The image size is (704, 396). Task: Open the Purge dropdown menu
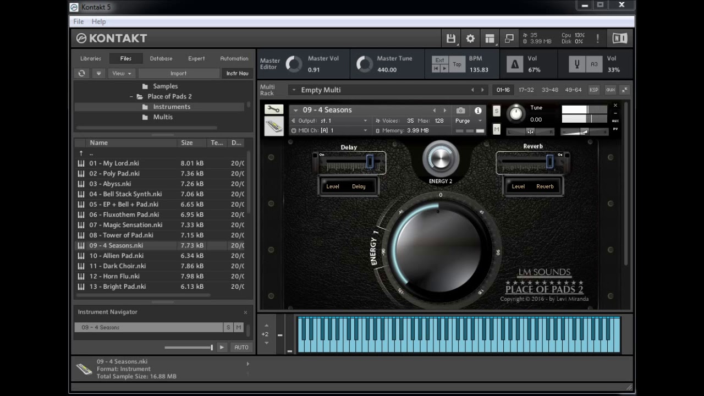(469, 120)
